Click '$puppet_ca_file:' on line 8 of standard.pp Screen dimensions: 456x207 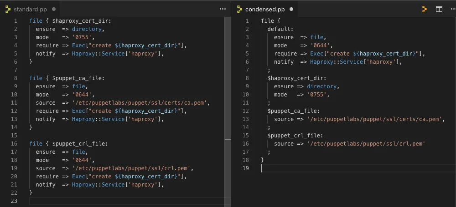(x=78, y=78)
